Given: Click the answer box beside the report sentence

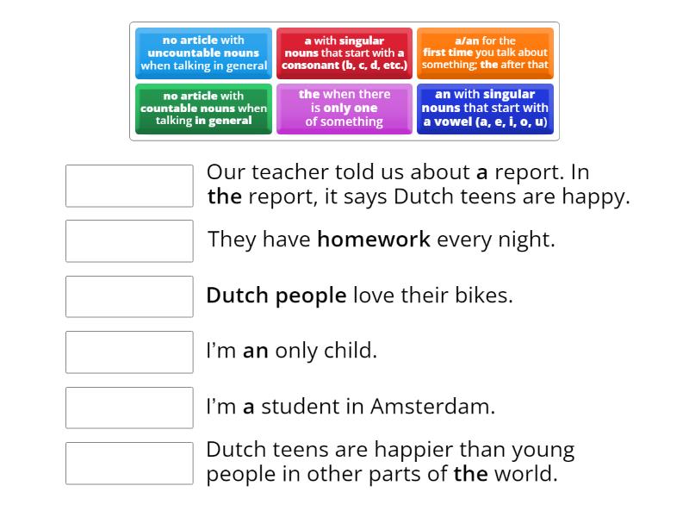Looking at the screenshot, I should [x=129, y=186].
